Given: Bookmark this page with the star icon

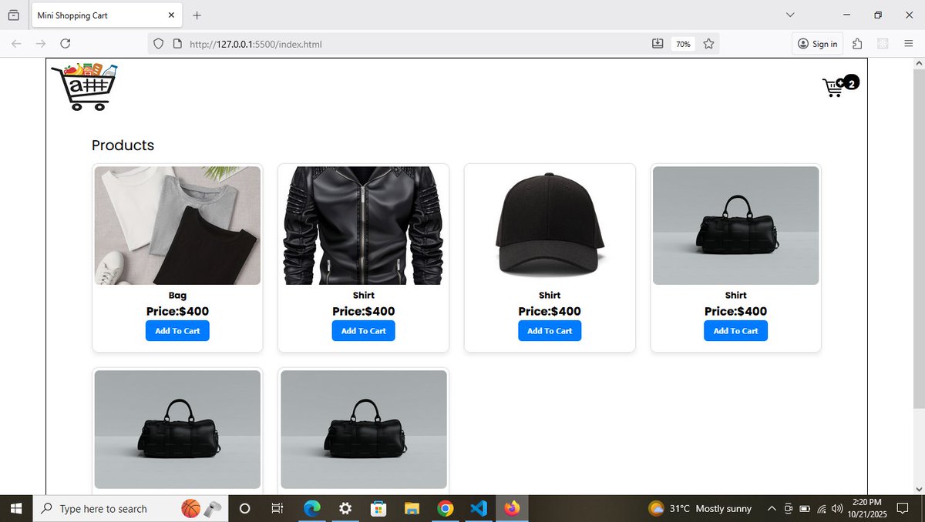Looking at the screenshot, I should click(x=708, y=44).
